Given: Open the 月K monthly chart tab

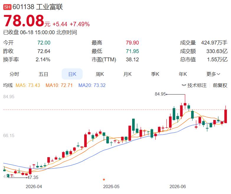Looking at the screenshot, I should click(127, 74).
